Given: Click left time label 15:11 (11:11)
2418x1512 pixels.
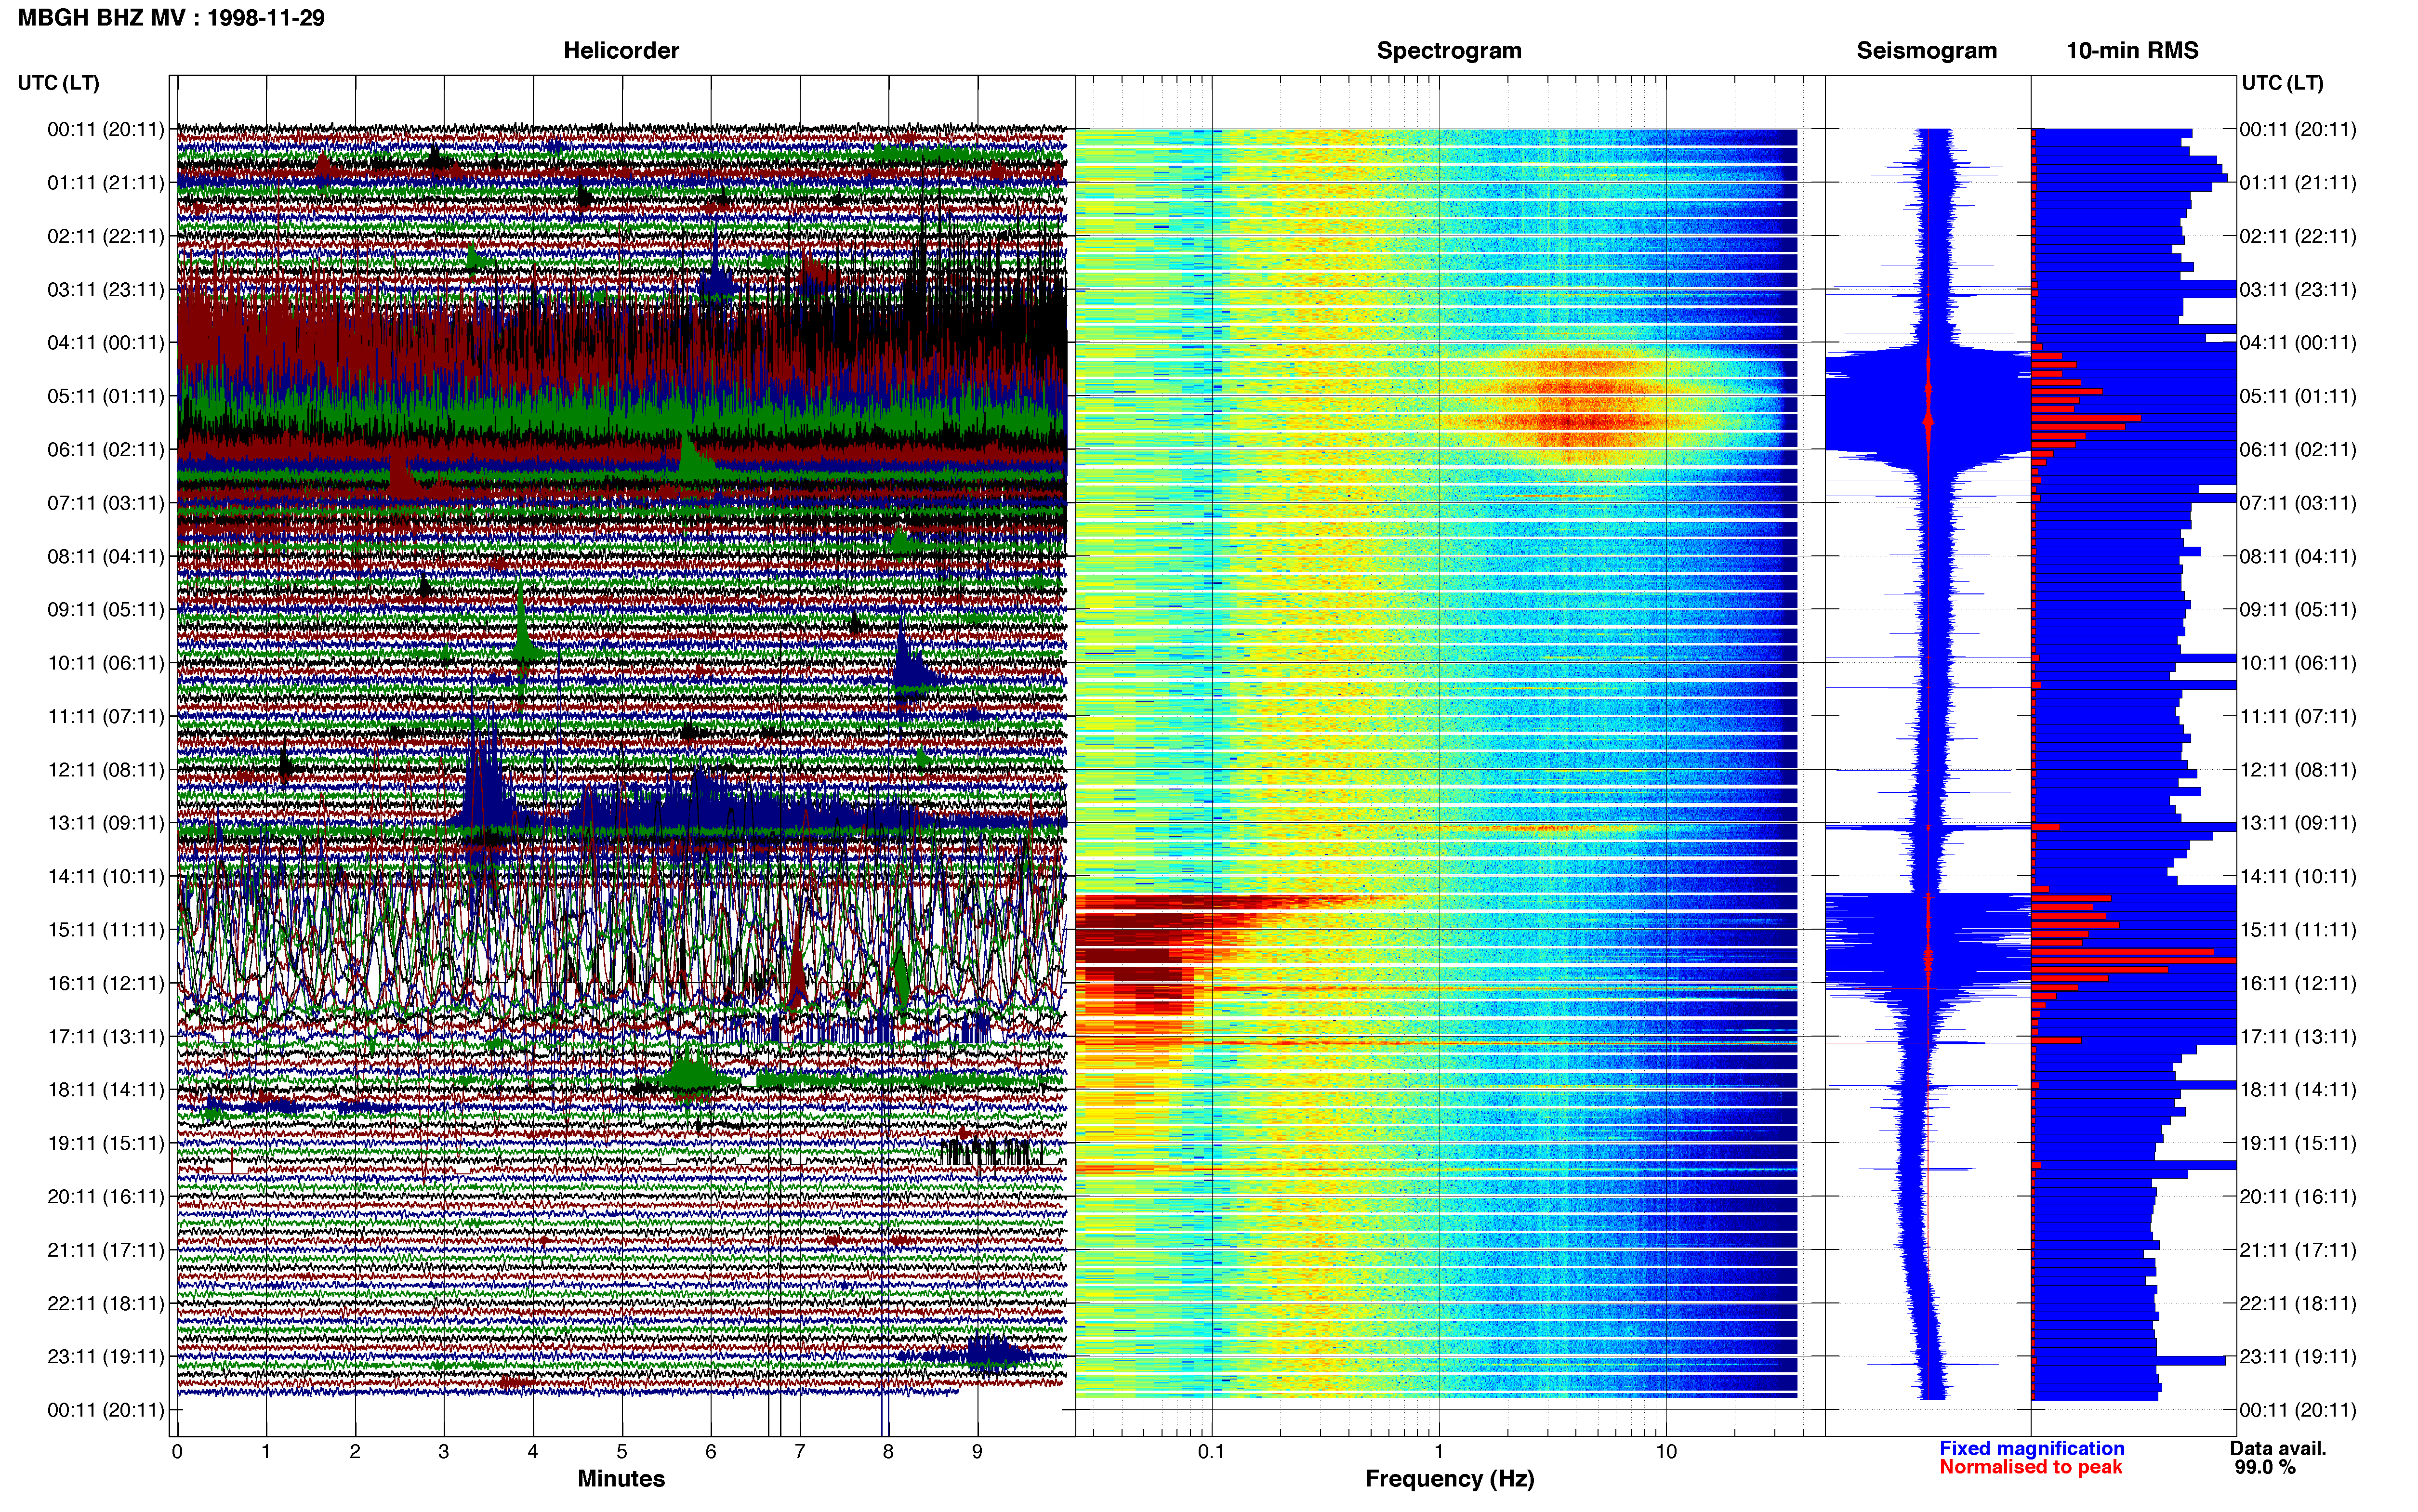Looking at the screenshot, I should [106, 929].
